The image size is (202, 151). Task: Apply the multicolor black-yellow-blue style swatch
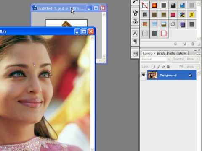(x=182, y=15)
